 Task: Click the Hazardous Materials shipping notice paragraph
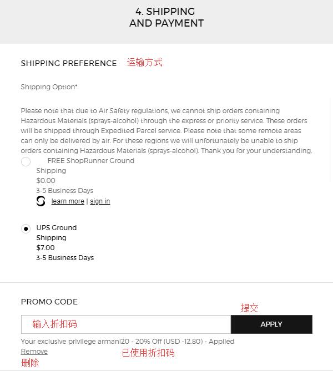coord(167,131)
